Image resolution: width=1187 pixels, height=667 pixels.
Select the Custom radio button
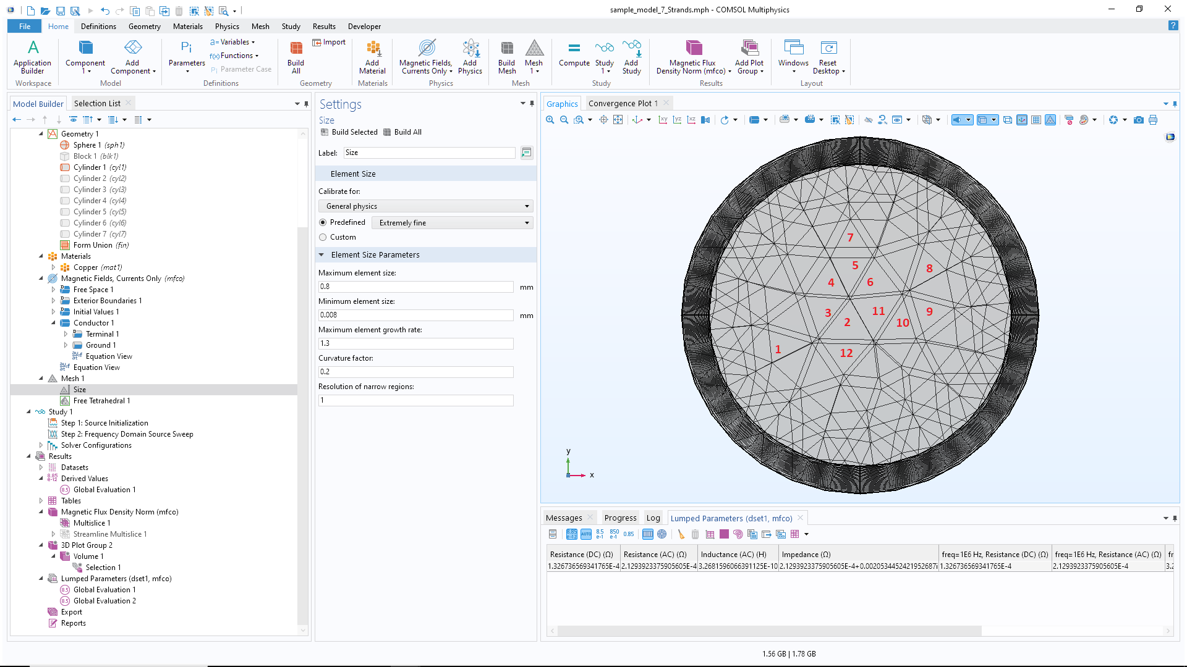pyautogui.click(x=323, y=237)
